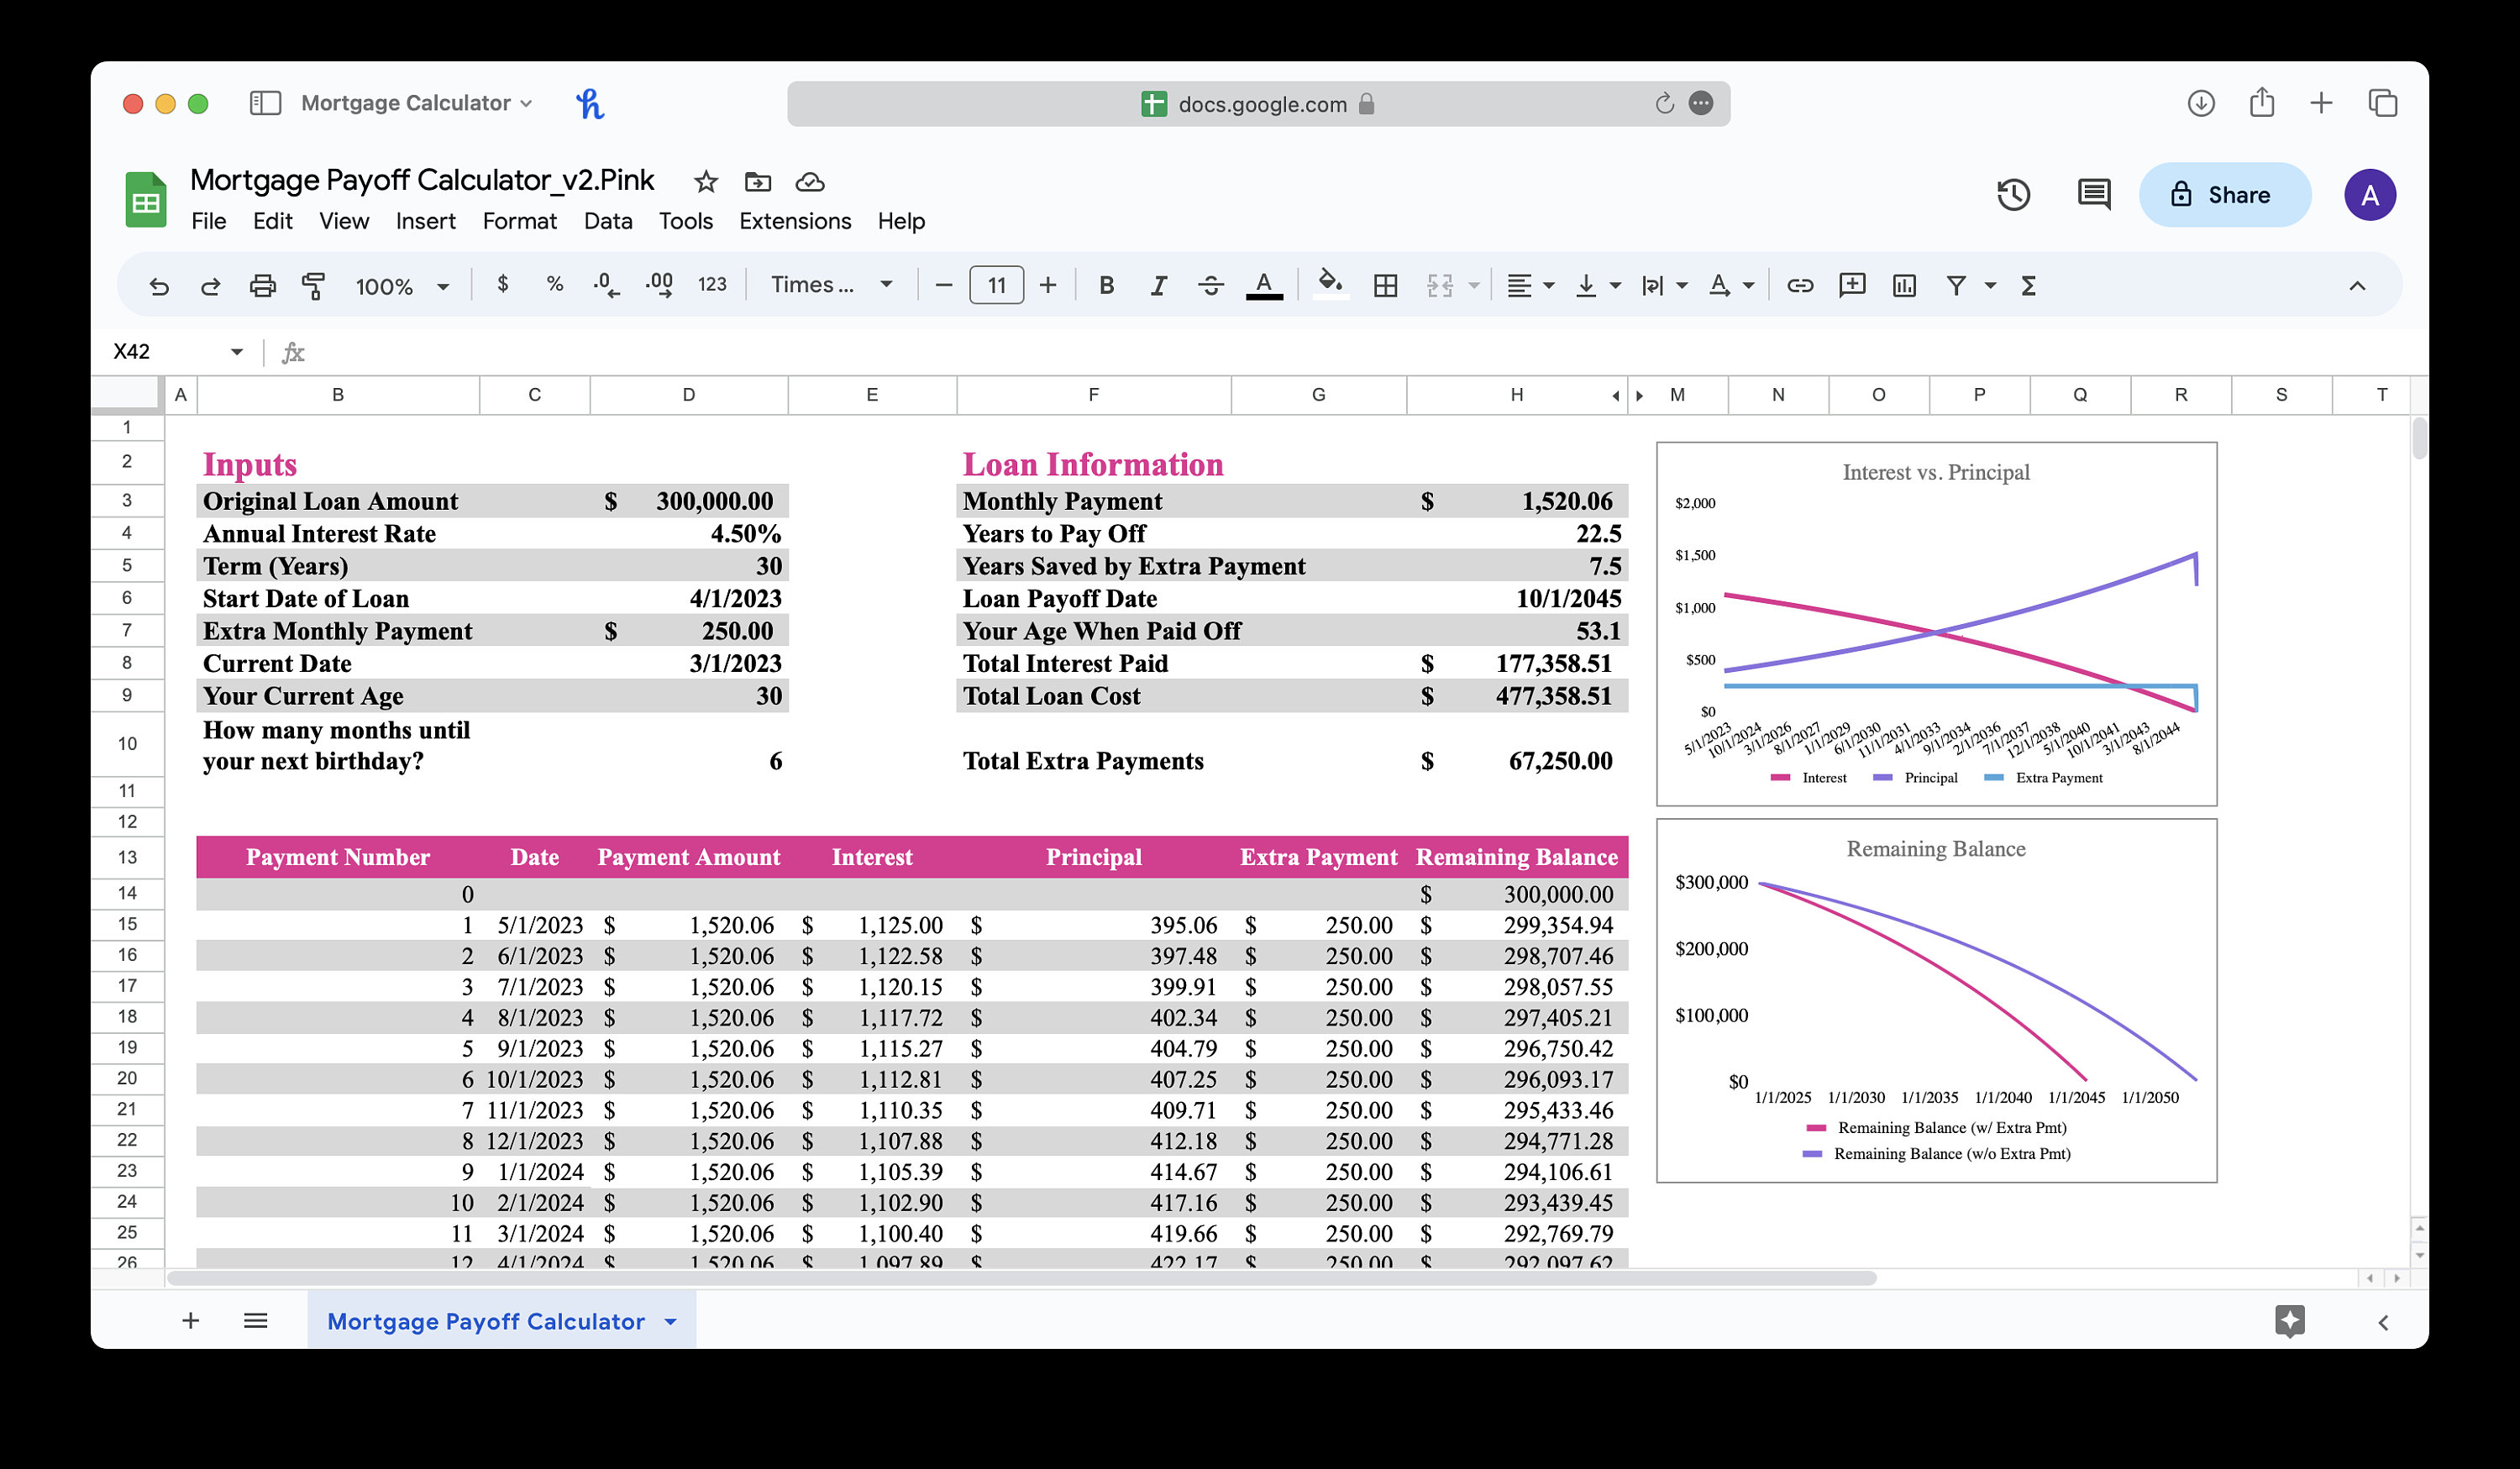Open the Insert link tool
Screen dimensions: 2520x1469
[1800, 285]
